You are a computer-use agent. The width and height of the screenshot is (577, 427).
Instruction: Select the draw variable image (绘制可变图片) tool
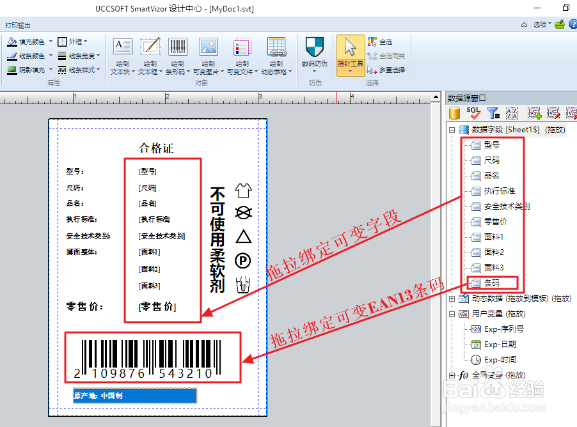click(209, 56)
